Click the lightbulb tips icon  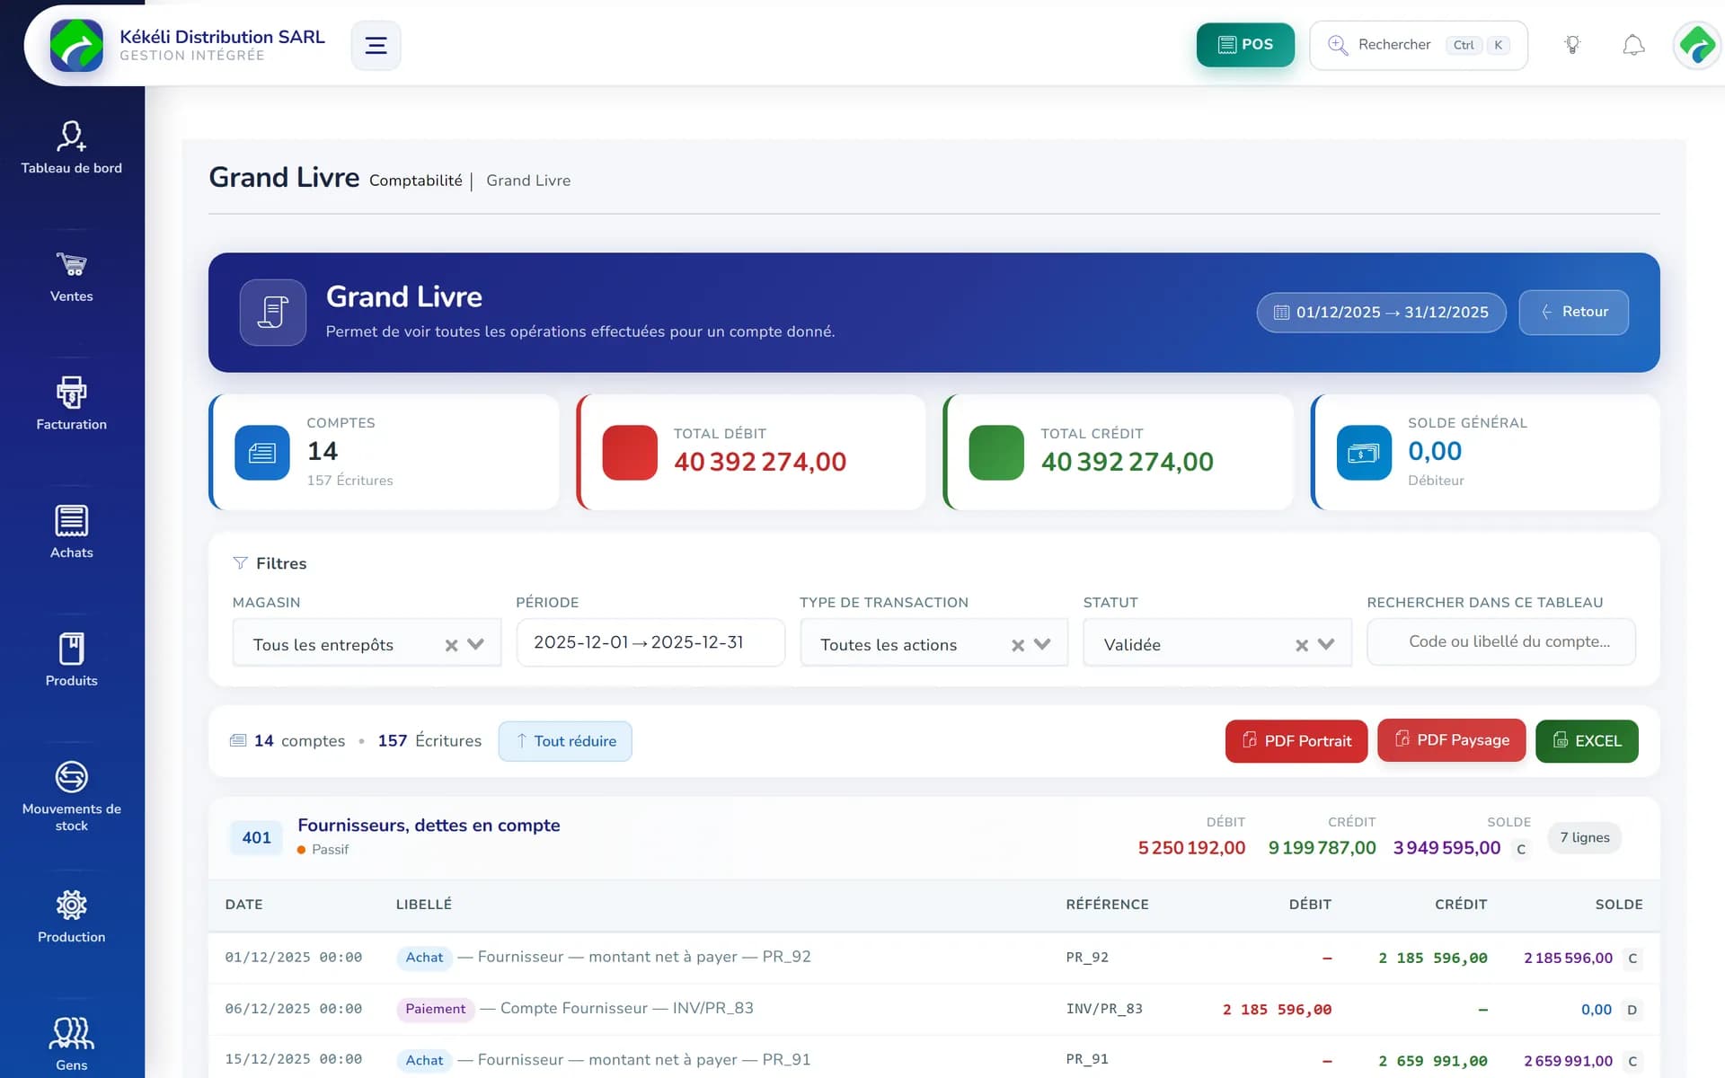(1572, 45)
